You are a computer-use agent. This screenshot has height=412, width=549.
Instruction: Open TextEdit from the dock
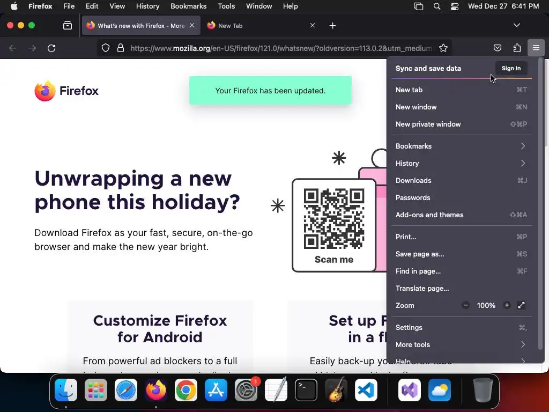pos(276,390)
